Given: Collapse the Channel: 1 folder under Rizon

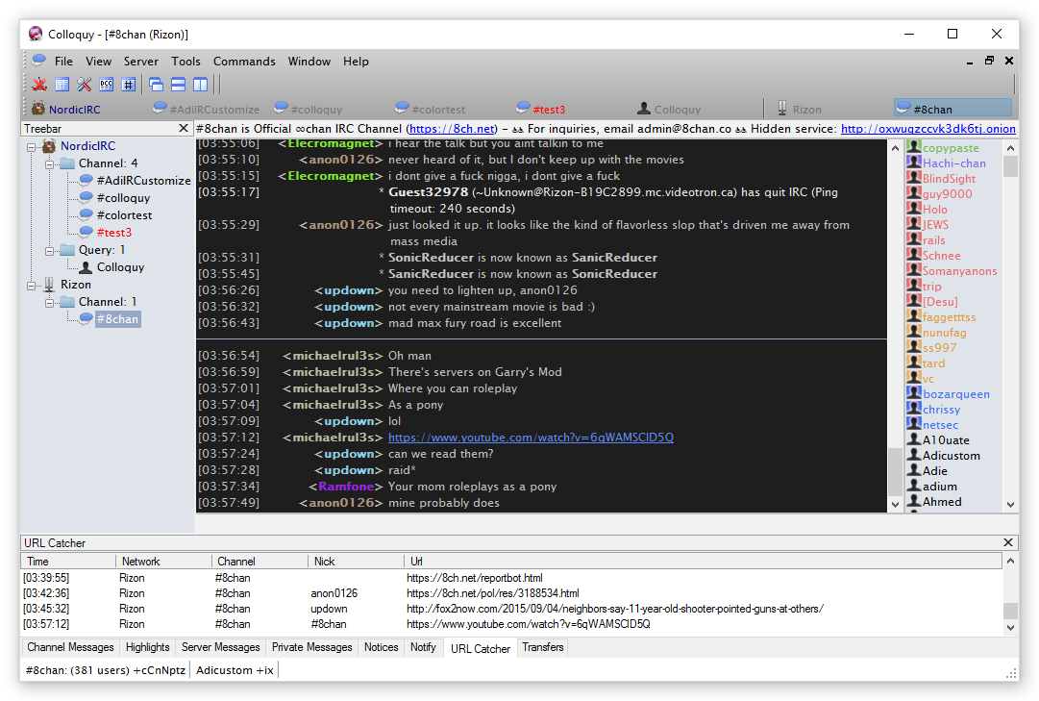Looking at the screenshot, I should 49,302.
